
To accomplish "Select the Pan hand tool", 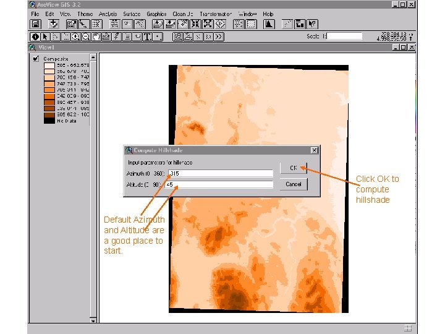I will [x=96, y=36].
